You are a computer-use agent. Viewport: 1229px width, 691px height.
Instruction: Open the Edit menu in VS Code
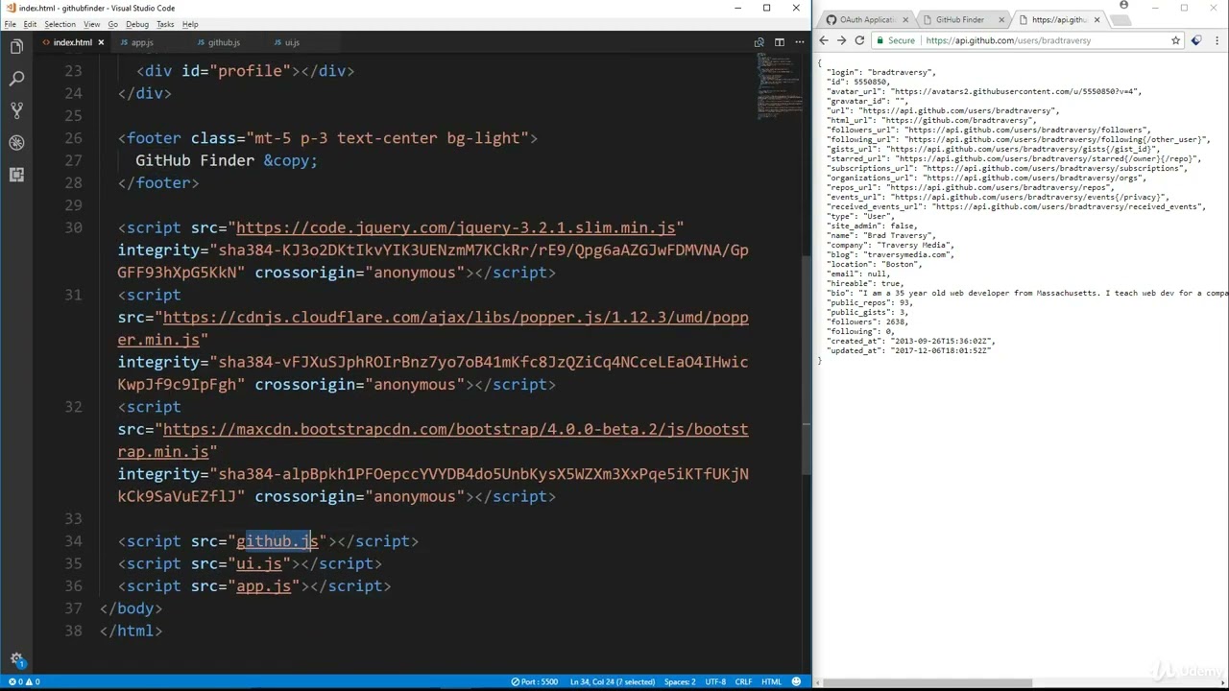30,24
